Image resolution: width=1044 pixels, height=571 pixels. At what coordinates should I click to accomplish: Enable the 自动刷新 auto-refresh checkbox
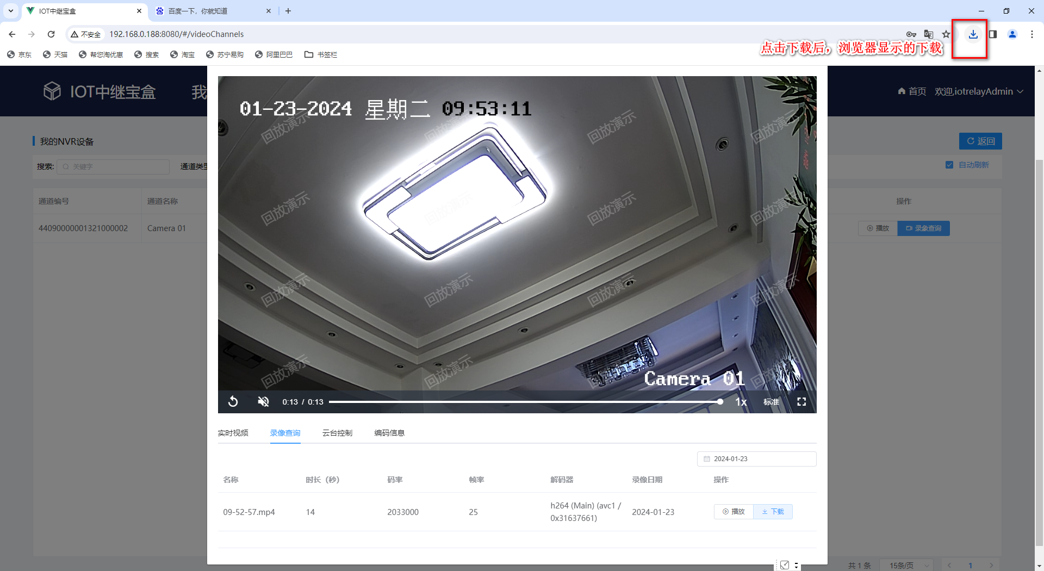click(949, 164)
